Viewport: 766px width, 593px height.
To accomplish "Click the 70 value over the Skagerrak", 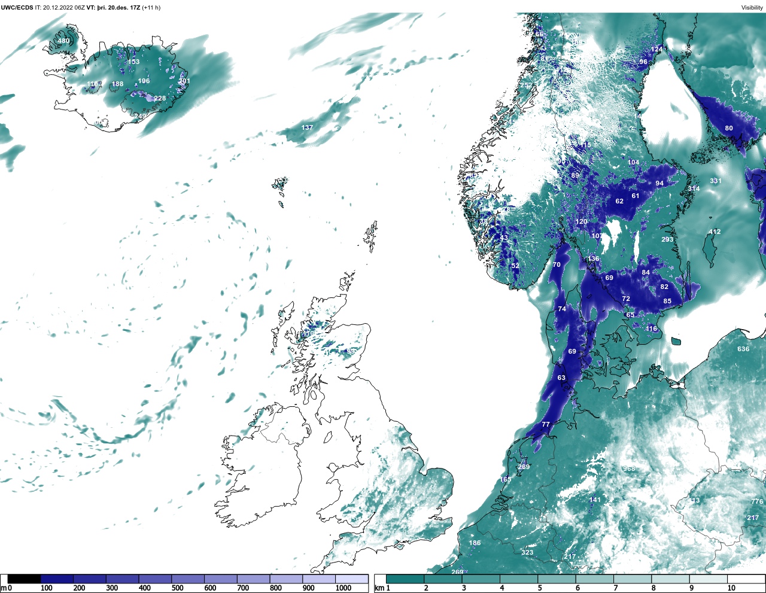I will (557, 264).
